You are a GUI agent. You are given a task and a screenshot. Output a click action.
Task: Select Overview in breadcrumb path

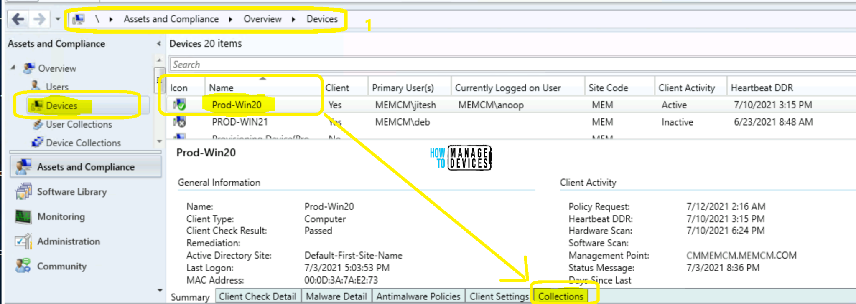pyautogui.click(x=262, y=19)
